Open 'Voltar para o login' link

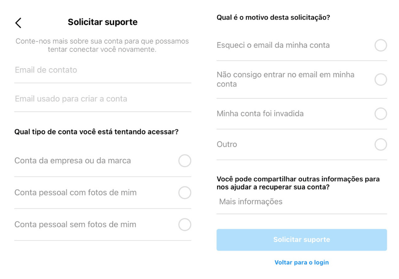(301, 262)
